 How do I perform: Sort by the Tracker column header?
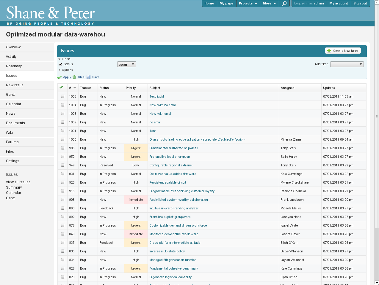86,88
